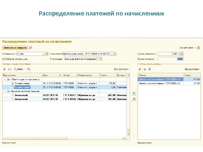Click the green pencil edit icon in left toolbar
Image resolution: width=203 pixels, height=152 pixels.
[5, 69]
